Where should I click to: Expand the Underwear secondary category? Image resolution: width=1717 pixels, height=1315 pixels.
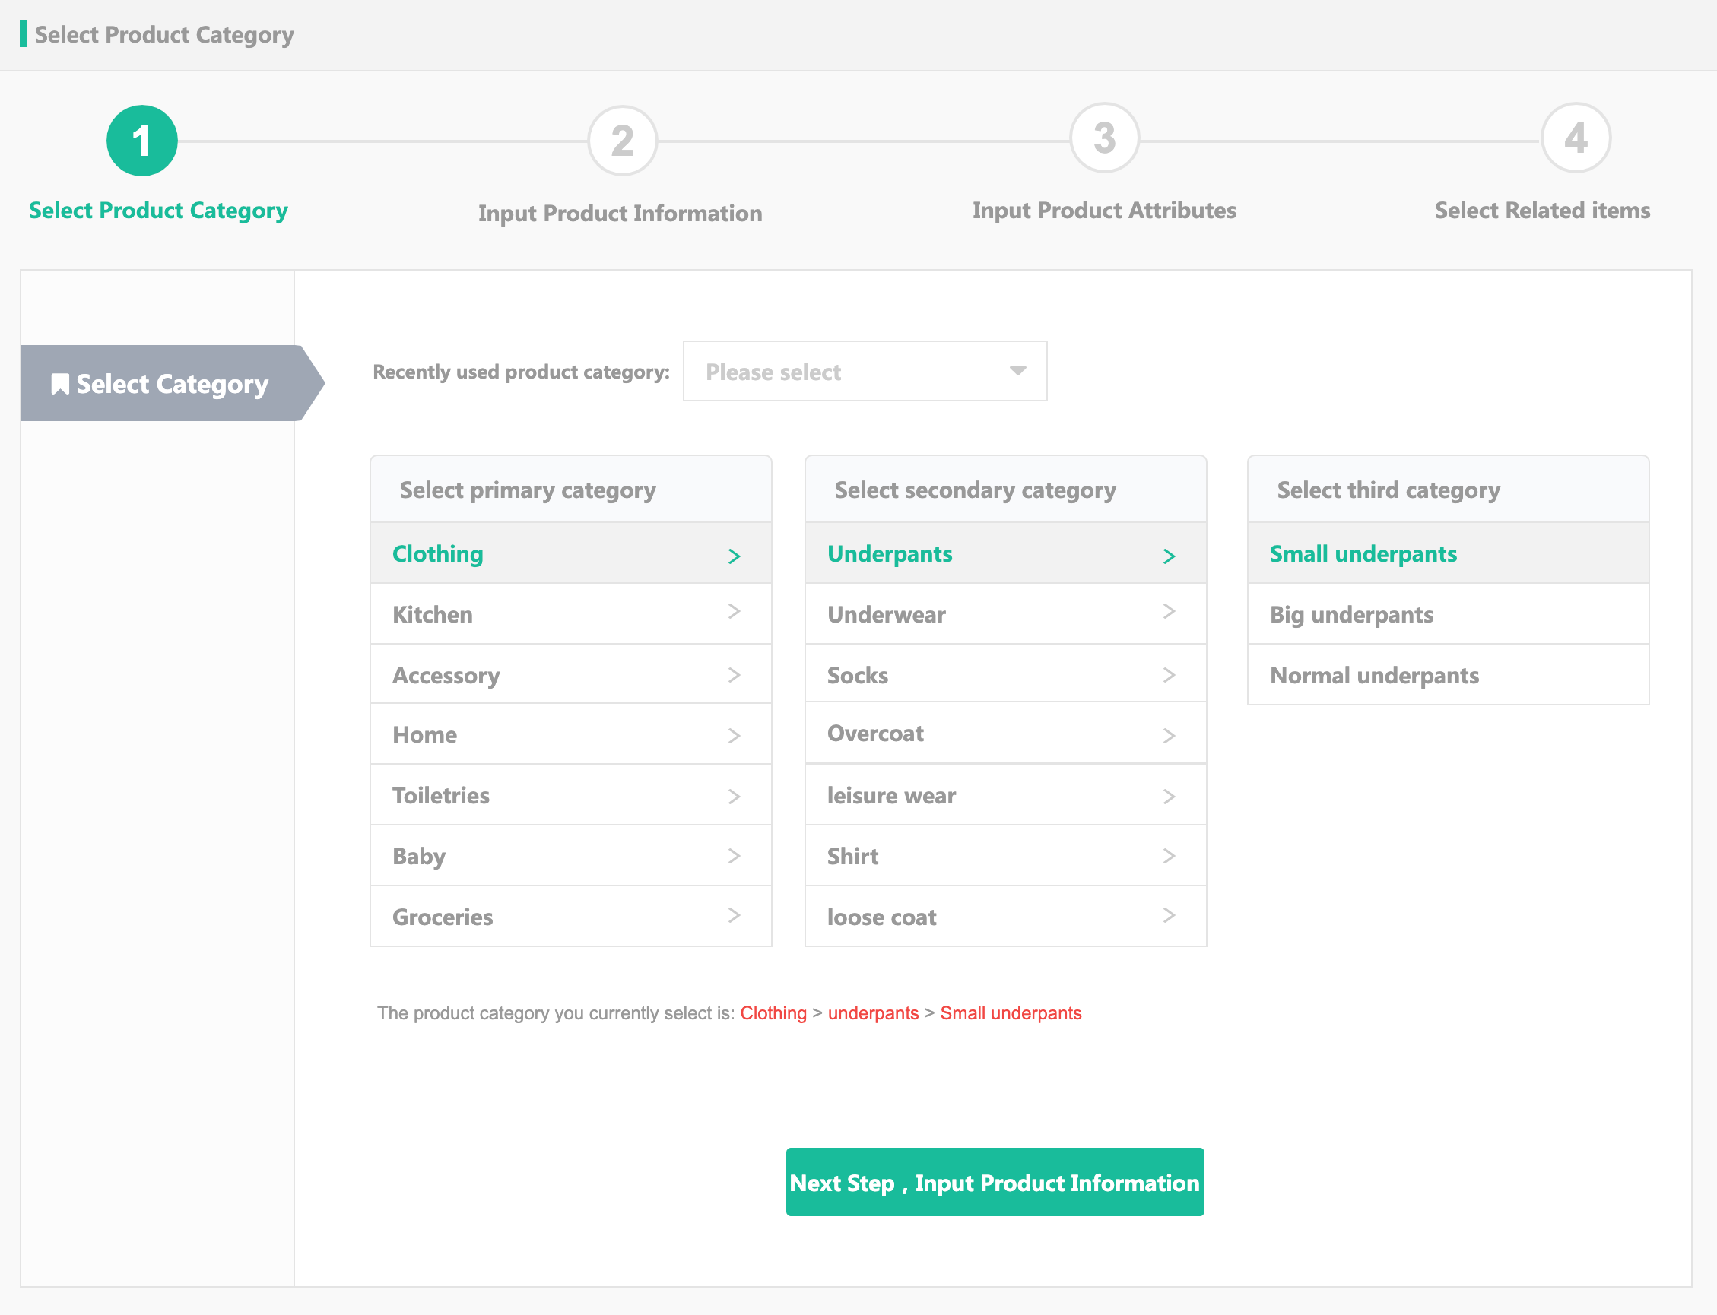point(1005,614)
